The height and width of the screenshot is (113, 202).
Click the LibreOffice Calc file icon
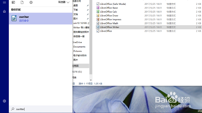tap(98, 12)
